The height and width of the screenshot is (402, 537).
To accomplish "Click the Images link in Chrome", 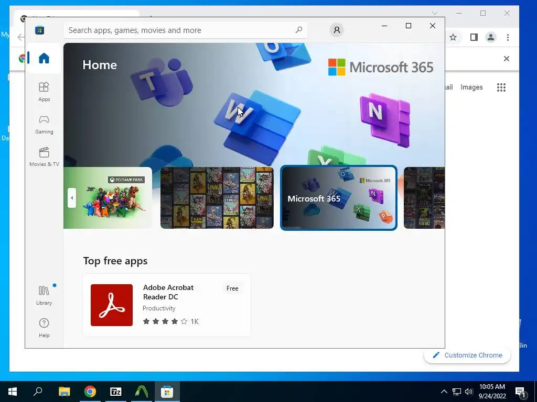I will click(x=471, y=87).
